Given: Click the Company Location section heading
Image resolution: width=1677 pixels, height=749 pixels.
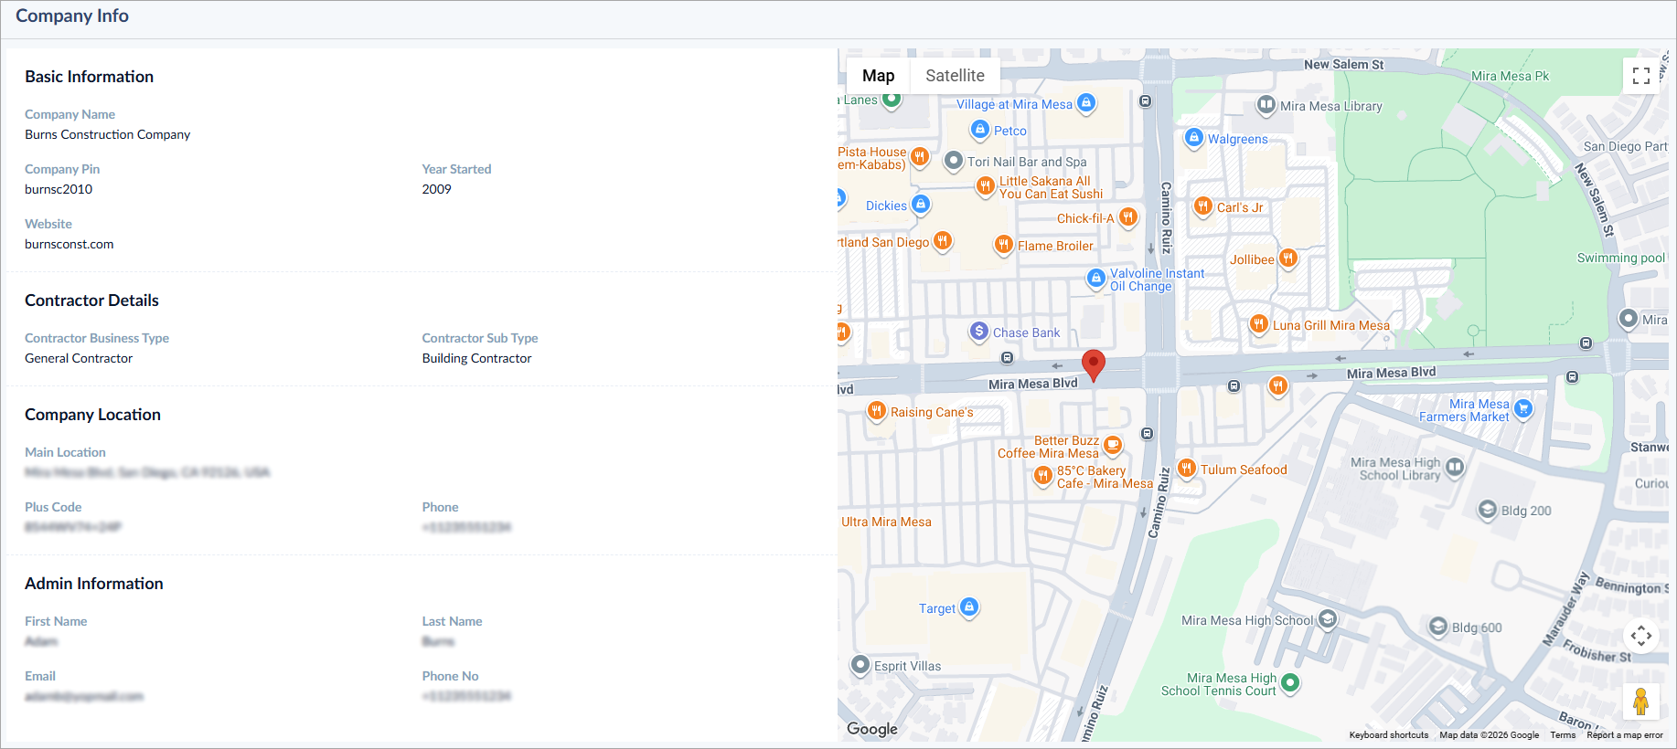Looking at the screenshot, I should pyautogui.click(x=92, y=415).
